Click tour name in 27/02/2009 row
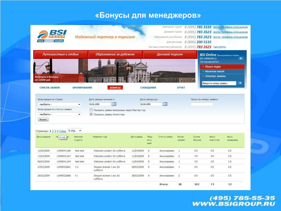 (x=107, y=168)
